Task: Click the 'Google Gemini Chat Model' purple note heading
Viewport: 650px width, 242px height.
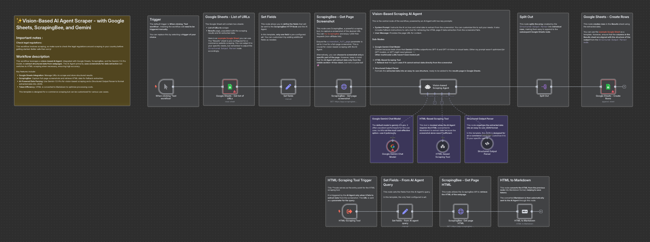Action: point(386,119)
